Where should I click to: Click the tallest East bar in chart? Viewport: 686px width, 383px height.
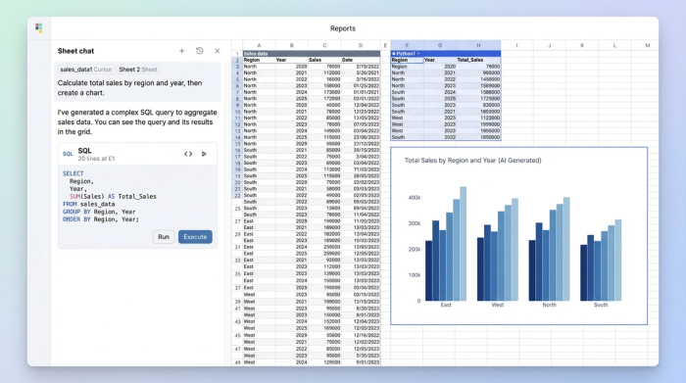(x=463, y=244)
